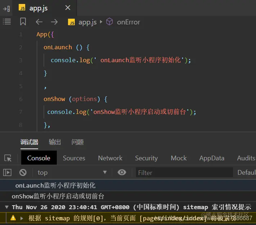Click the bookmark icon in editor toolbar
This screenshot has height=225, width=256.
coord(23,22)
